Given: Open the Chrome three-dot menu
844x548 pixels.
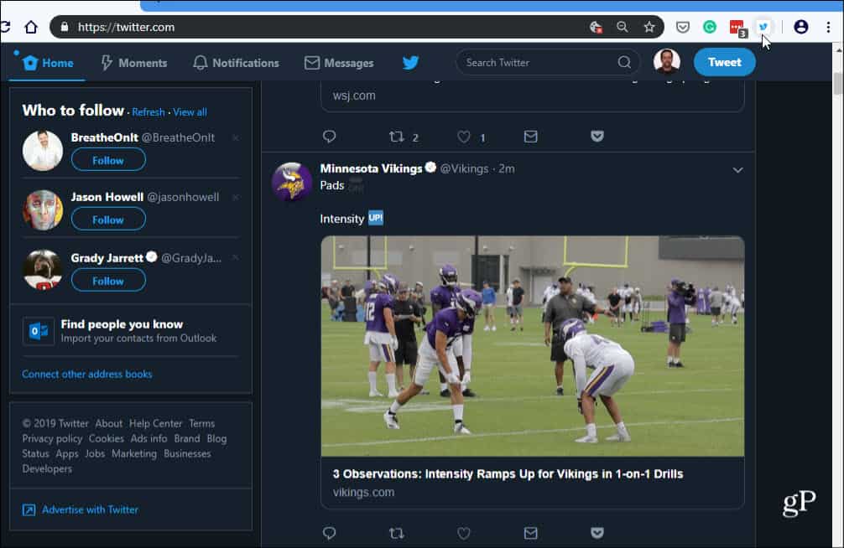Looking at the screenshot, I should 828,27.
